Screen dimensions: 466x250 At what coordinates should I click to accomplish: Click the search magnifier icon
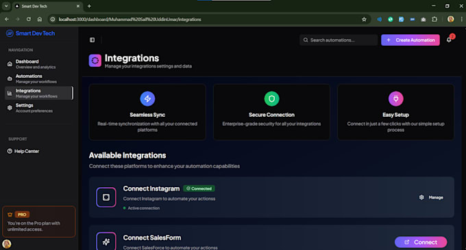click(306, 40)
